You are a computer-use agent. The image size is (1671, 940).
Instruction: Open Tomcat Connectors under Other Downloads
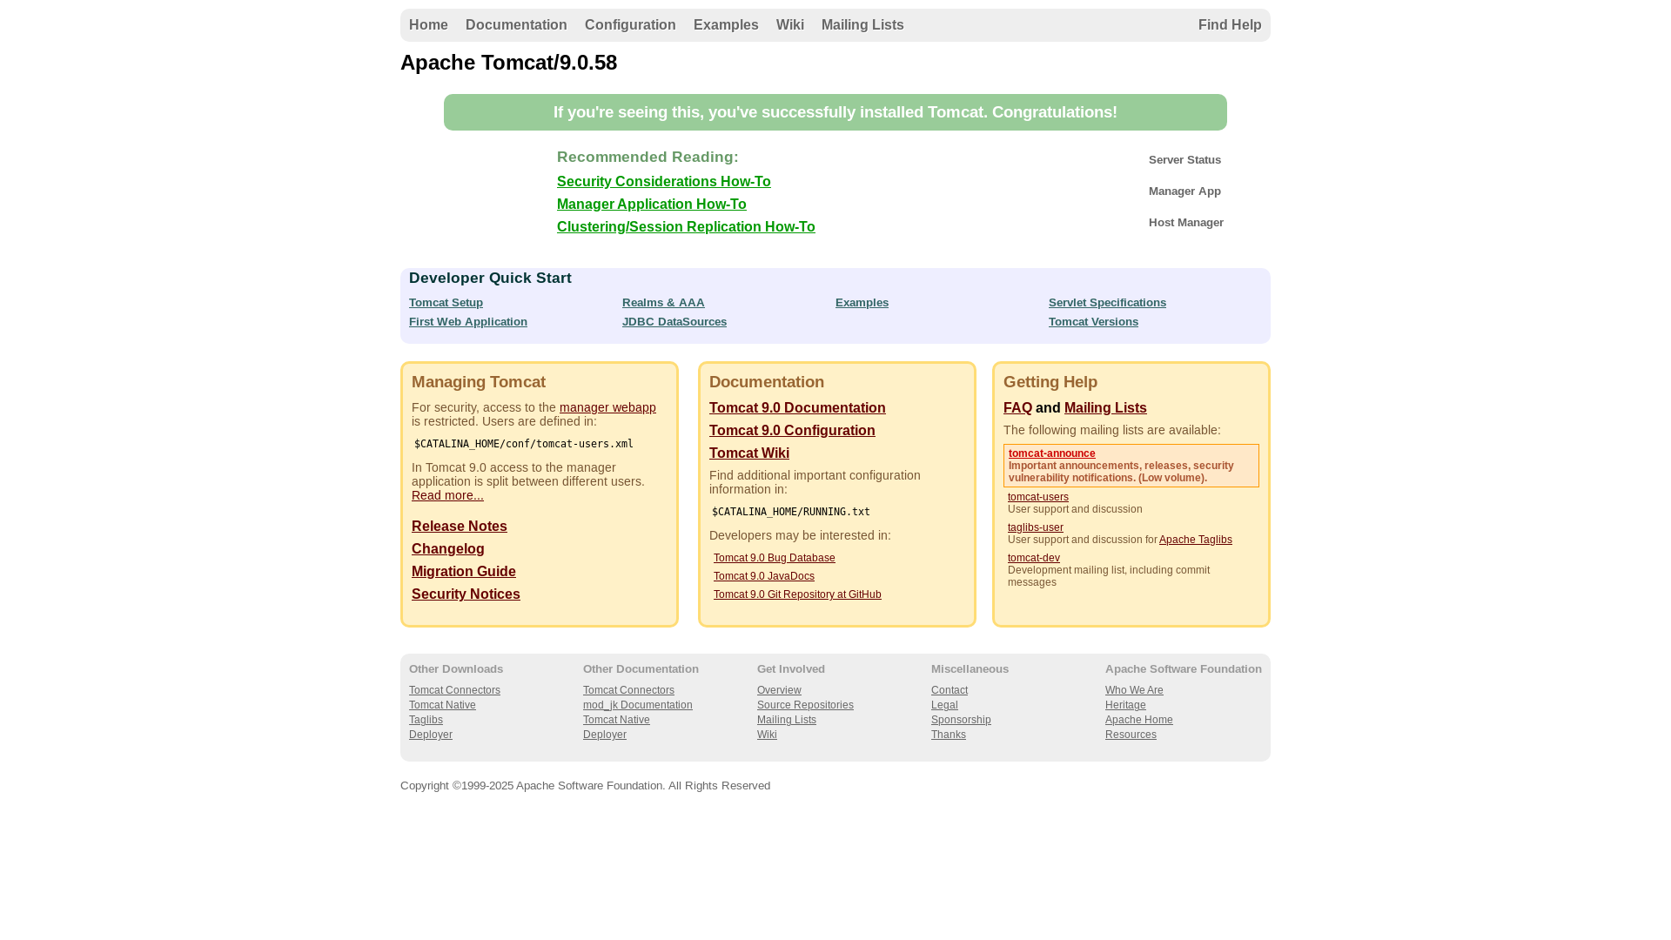(x=454, y=690)
